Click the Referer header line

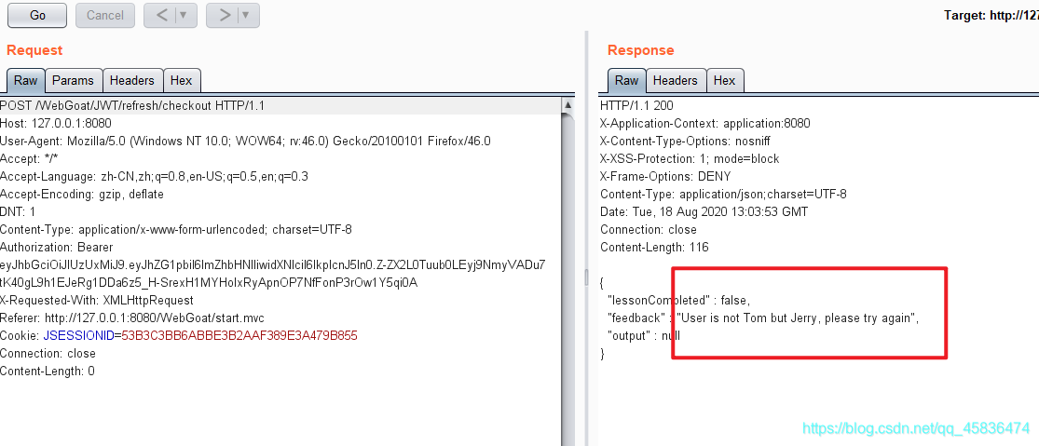coord(132,318)
